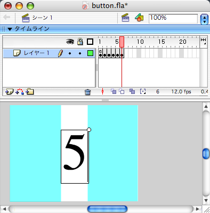Click the Insert Layer icon
Image resolution: width=210 pixels, height=213 pixels.
point(9,92)
